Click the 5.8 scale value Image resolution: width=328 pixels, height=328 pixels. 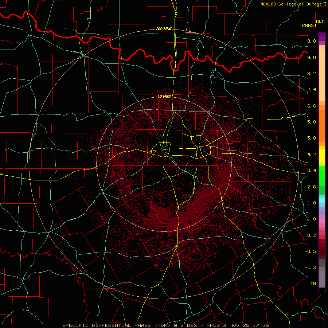pyautogui.click(x=312, y=122)
